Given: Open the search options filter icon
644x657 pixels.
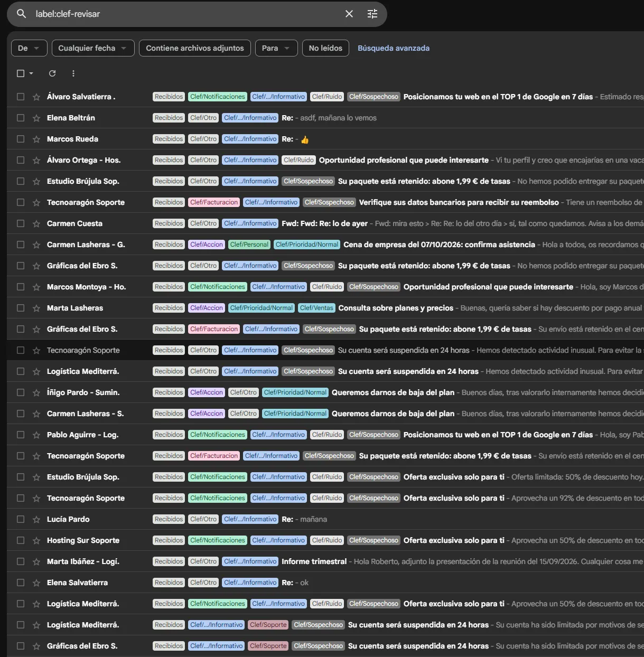Looking at the screenshot, I should coord(372,14).
